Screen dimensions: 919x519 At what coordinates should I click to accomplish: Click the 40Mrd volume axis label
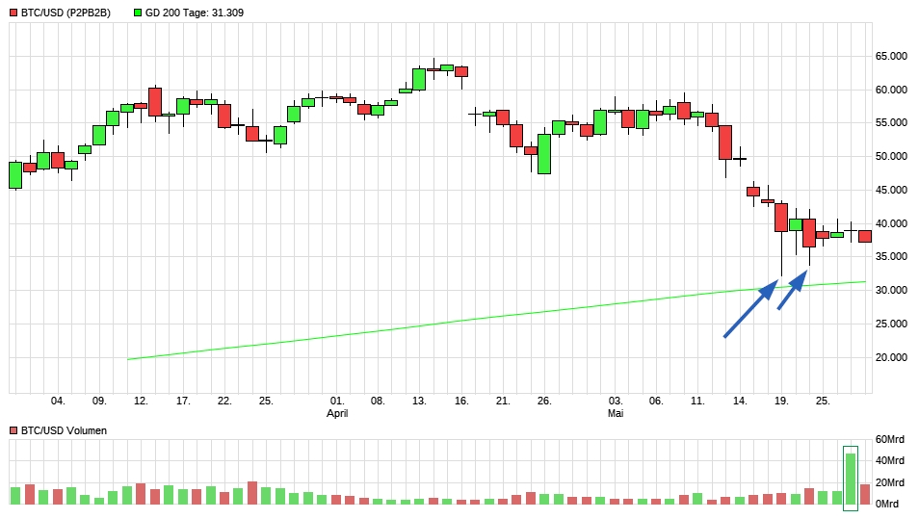click(890, 461)
